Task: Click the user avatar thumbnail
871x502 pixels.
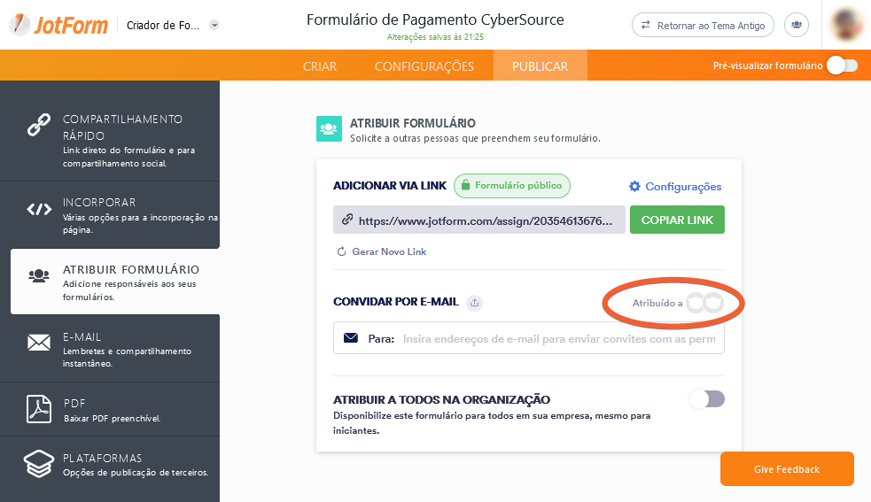Action: pos(848,25)
